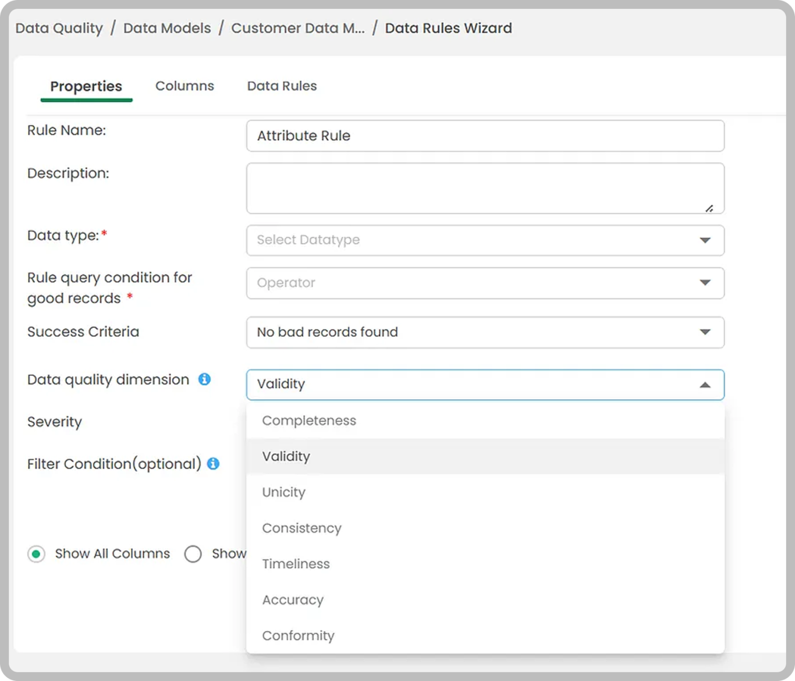Open the Customer Data M... breadcrumb
Image resolution: width=795 pixels, height=681 pixels.
298,28
